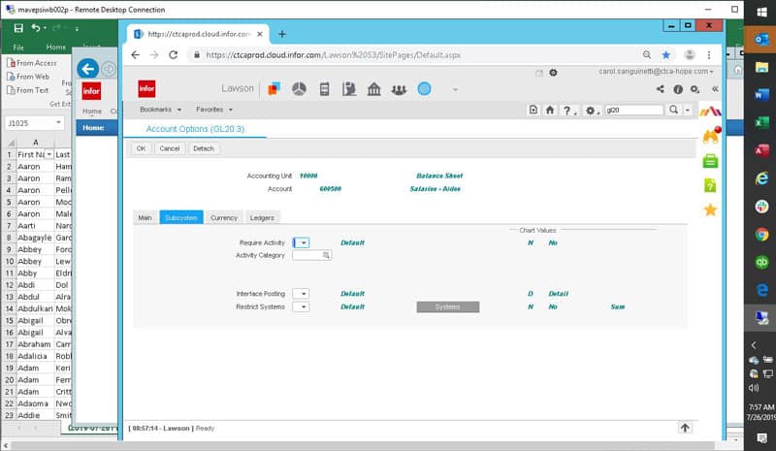Go to Lawson home icon
This screenshot has height=451, width=776.
pyautogui.click(x=550, y=110)
